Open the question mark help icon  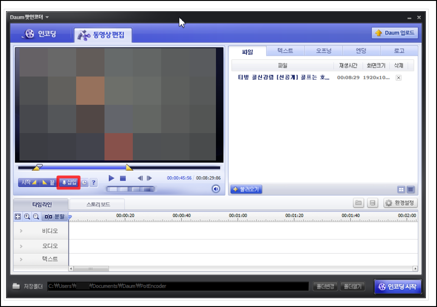tap(94, 183)
